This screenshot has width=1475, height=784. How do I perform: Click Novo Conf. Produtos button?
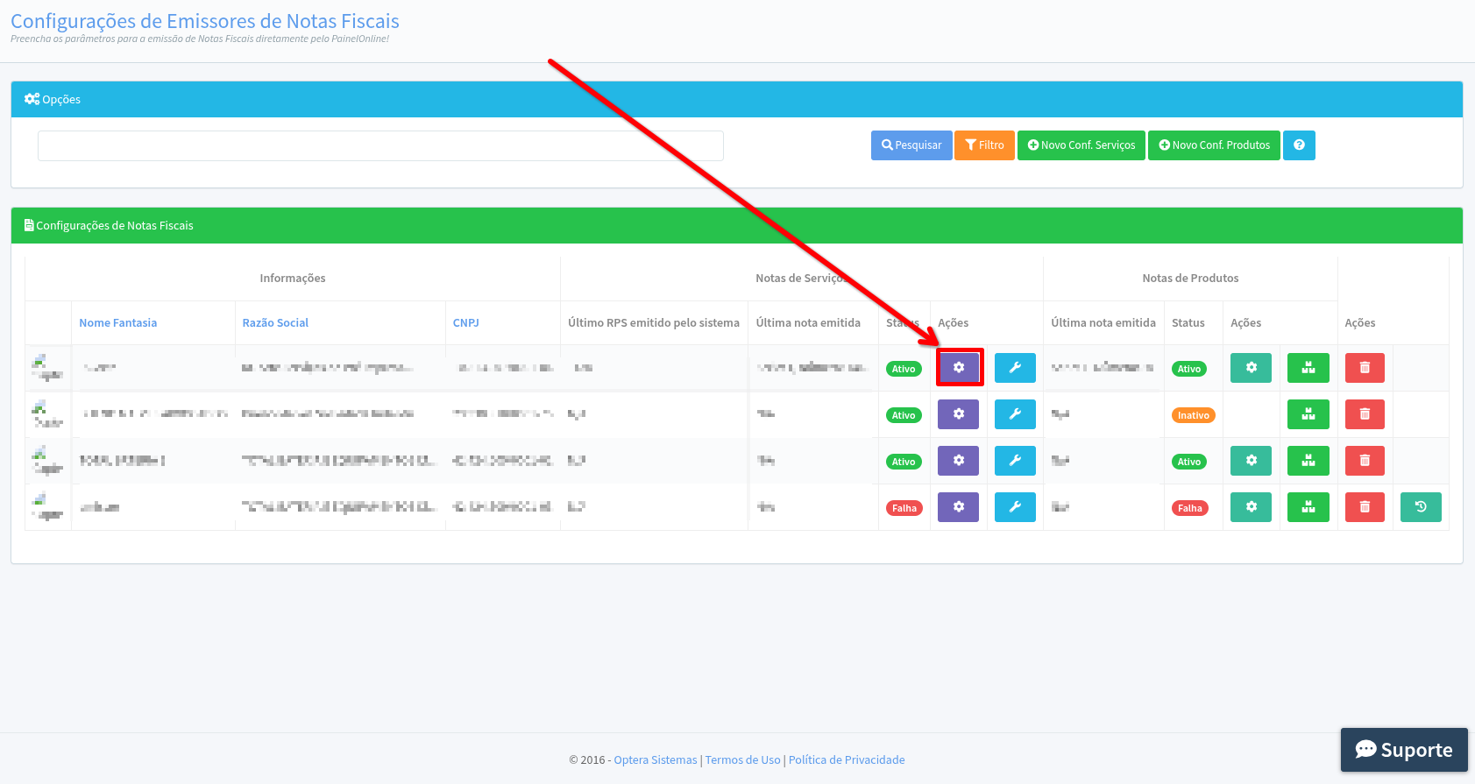[1214, 145]
